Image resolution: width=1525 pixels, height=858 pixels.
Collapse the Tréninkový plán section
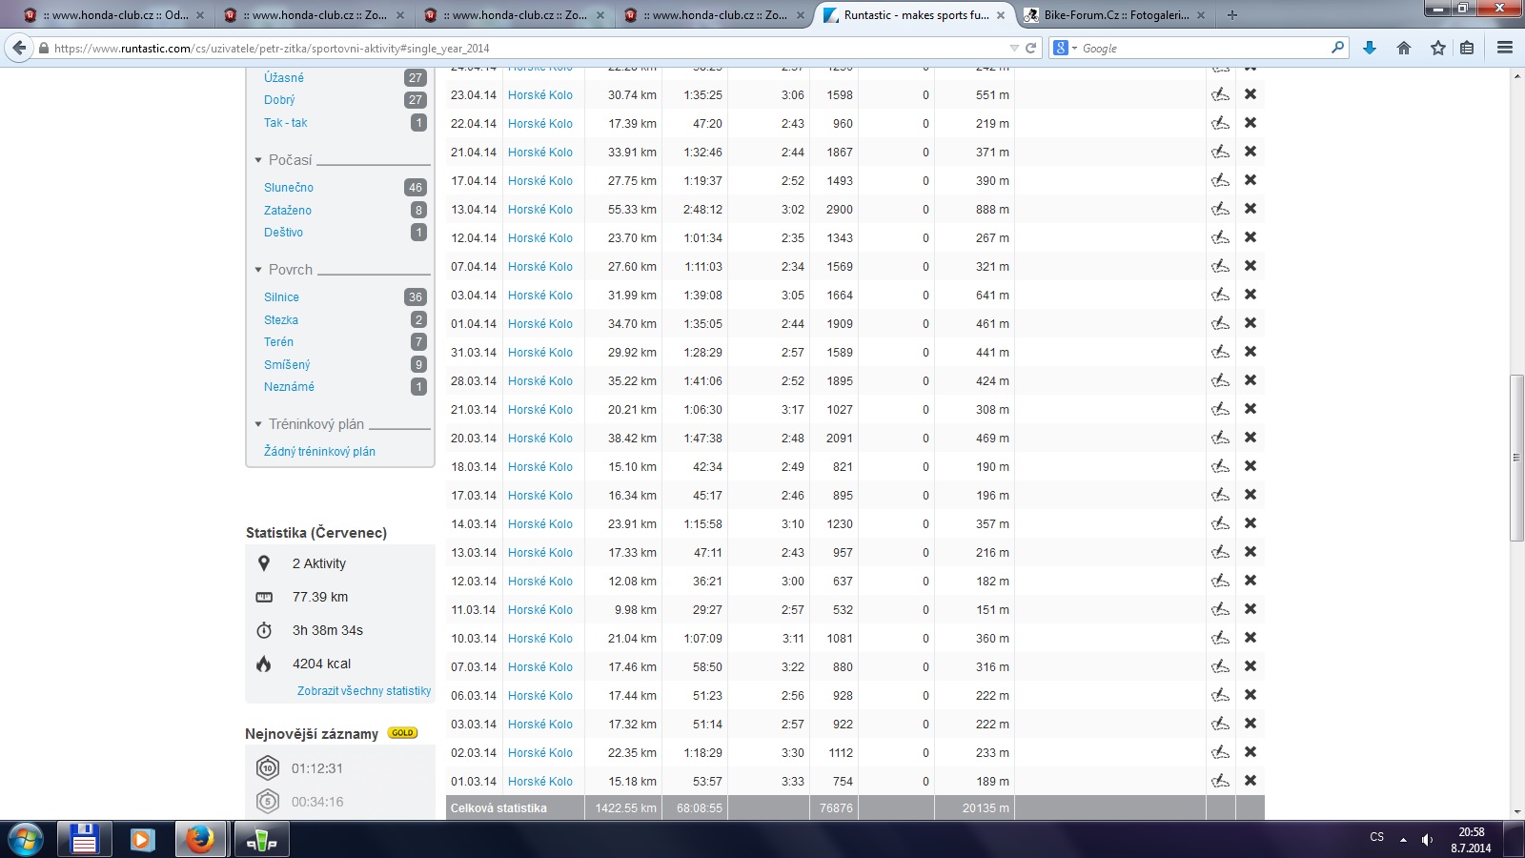click(x=258, y=424)
